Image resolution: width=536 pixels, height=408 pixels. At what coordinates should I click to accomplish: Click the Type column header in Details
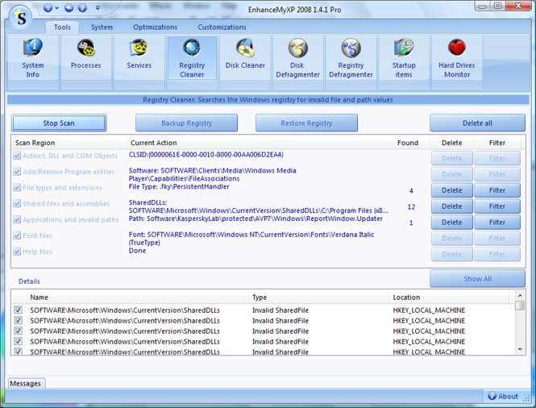[319, 298]
